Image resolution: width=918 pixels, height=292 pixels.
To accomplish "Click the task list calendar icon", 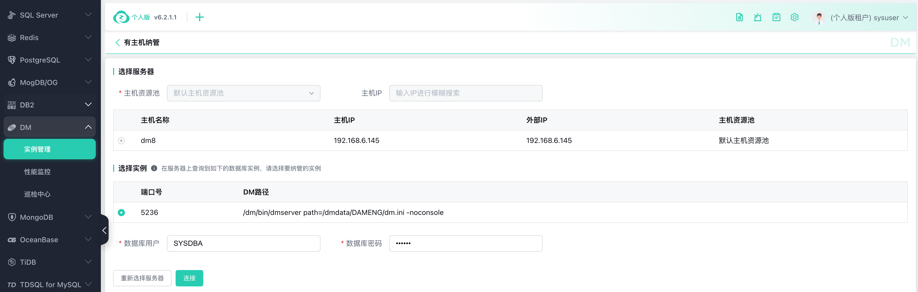I will pyautogui.click(x=776, y=17).
